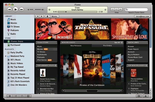Click Top New Releases arrow
Screen dimensions: 155x102
coord(146,65)
